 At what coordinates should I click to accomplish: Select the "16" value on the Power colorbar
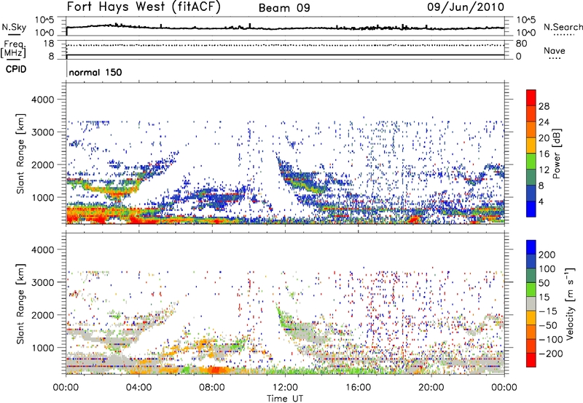coord(544,154)
